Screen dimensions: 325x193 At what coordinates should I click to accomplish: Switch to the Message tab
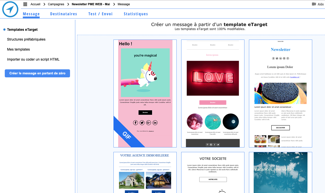(31, 14)
